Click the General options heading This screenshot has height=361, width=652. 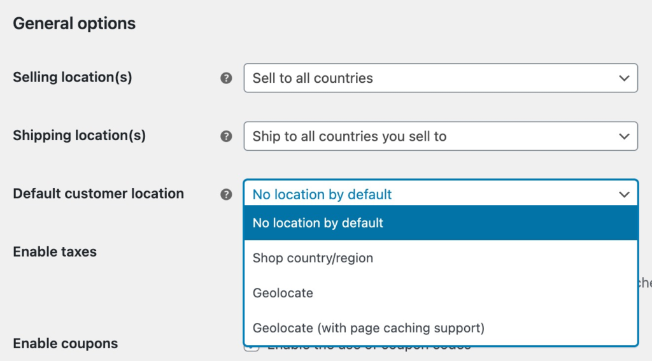pyautogui.click(x=74, y=24)
